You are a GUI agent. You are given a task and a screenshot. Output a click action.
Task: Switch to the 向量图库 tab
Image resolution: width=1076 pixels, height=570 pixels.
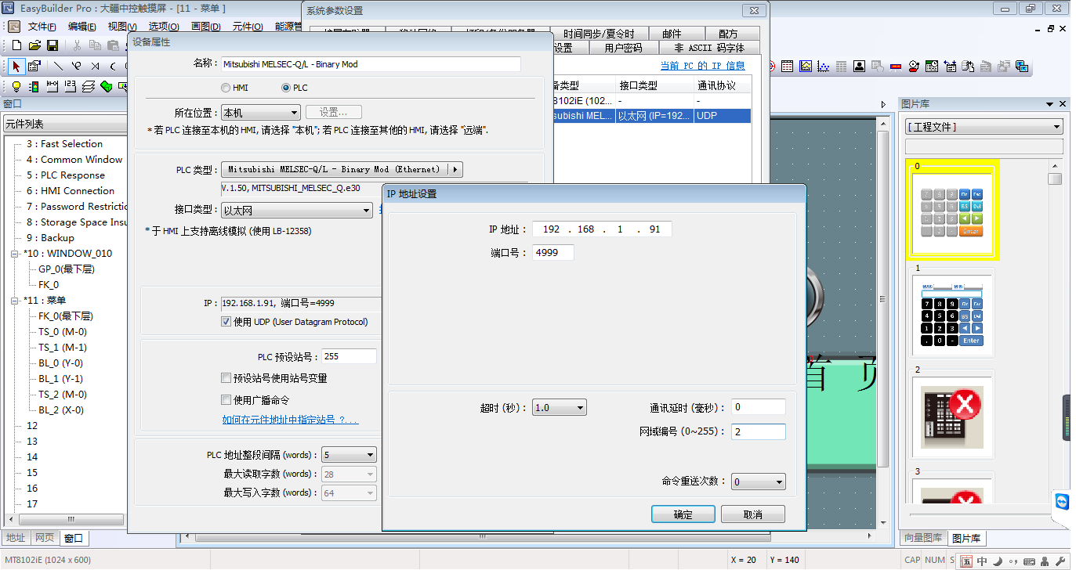(x=922, y=538)
